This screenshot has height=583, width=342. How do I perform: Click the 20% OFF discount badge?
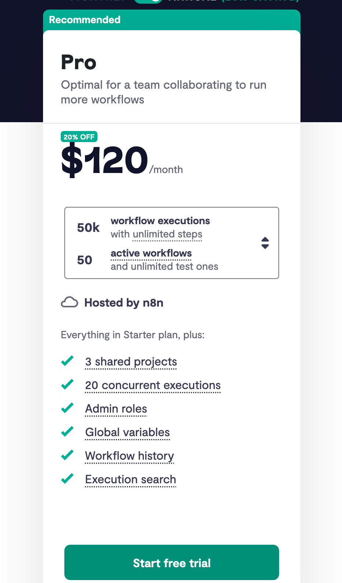[79, 137]
